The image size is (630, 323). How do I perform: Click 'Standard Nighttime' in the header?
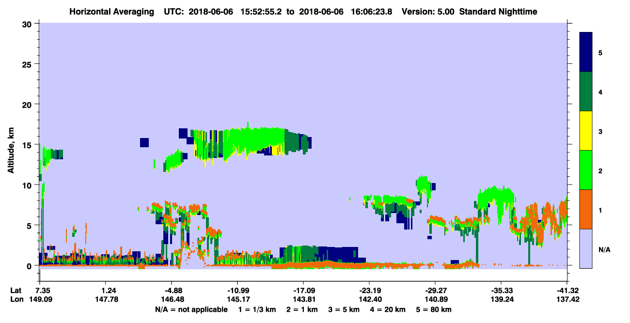498,11
